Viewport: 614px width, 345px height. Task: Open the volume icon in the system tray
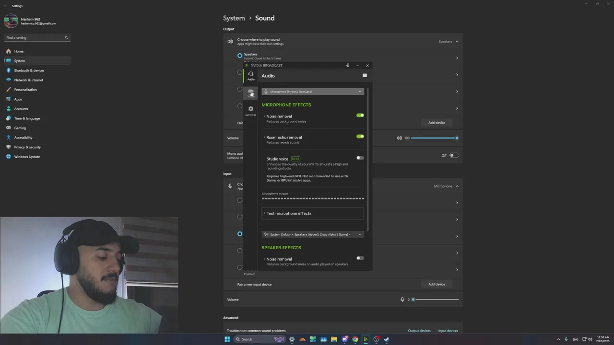pyautogui.click(x=590, y=339)
